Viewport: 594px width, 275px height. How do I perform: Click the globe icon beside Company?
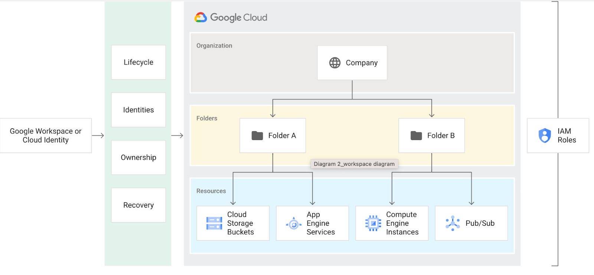(335, 63)
